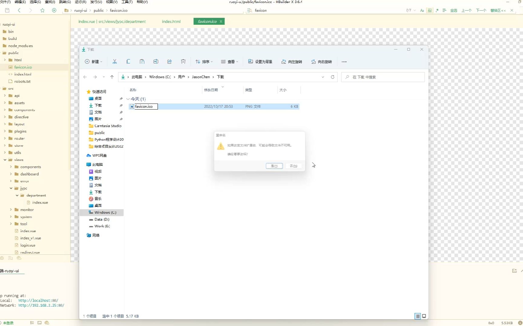Open the 排序 sort dropdown in Explorer
523x326 pixels.
pyautogui.click(x=204, y=62)
